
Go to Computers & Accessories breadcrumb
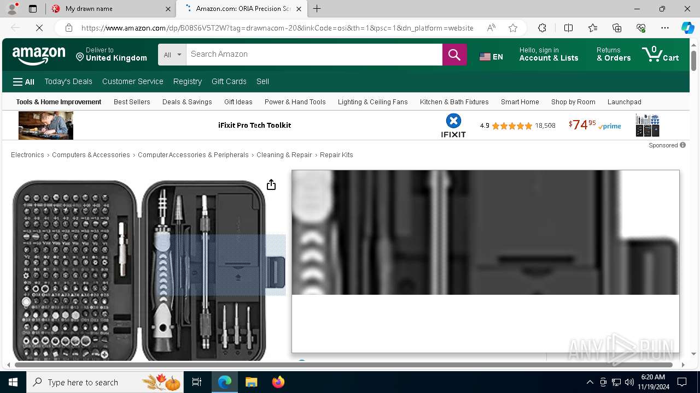click(91, 155)
